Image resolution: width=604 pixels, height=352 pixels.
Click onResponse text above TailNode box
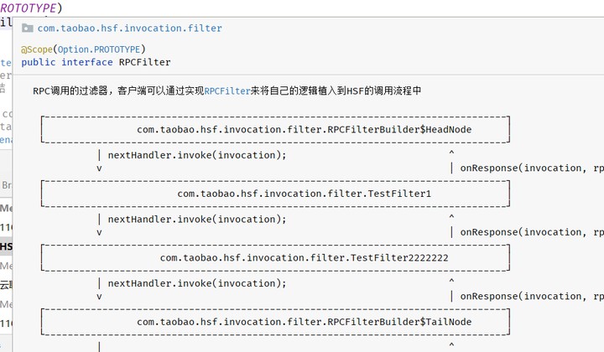click(x=532, y=297)
